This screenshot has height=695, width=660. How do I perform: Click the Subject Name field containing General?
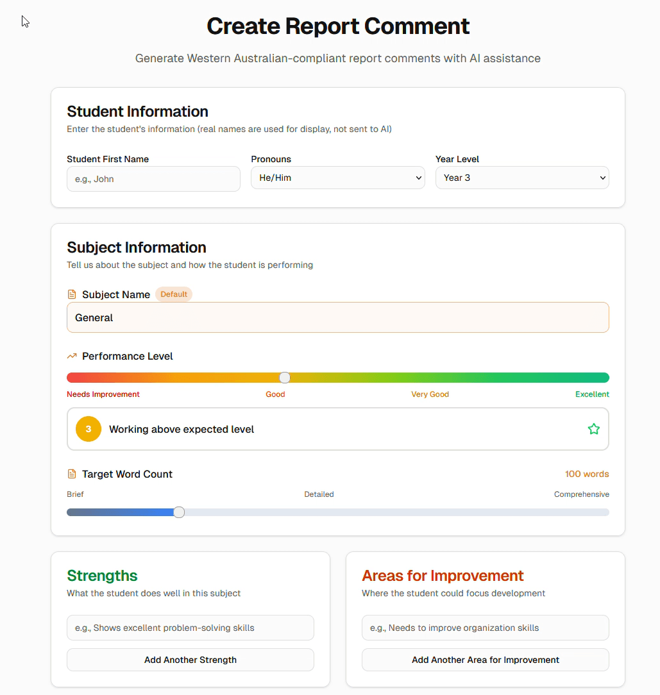tap(338, 317)
